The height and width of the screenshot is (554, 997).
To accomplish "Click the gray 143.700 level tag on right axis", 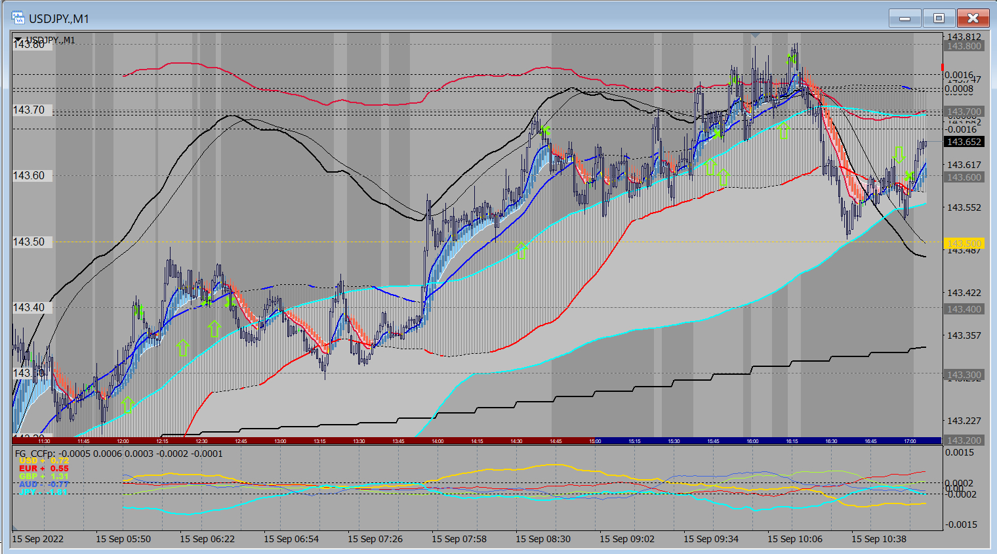I will [x=964, y=112].
